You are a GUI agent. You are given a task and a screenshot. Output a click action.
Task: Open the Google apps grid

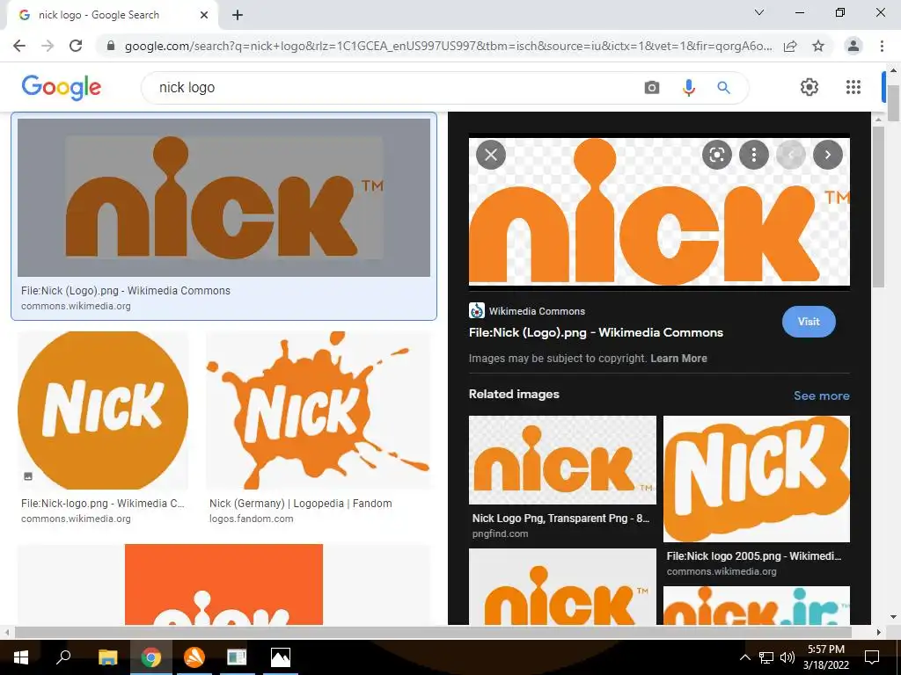tap(853, 87)
